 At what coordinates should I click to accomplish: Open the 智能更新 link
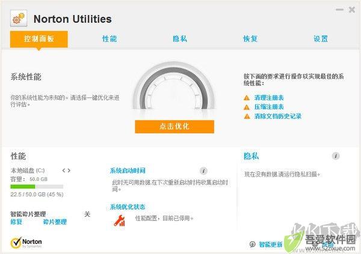[x=271, y=244]
